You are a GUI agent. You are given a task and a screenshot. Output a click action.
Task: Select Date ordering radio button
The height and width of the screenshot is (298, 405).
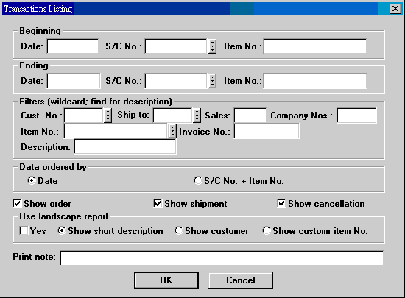[31, 180]
